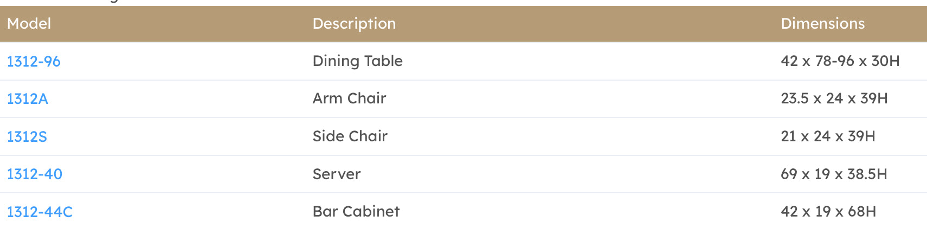This screenshot has height=229, width=927.
Task: Click the 38.5H height in Server row
Action: coord(867,174)
